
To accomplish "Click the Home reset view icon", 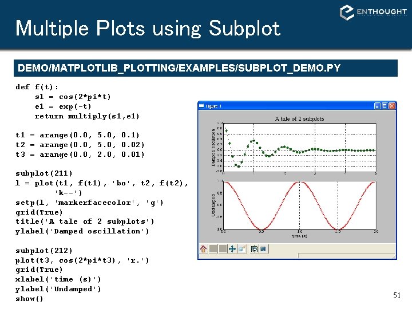I will point(203,248).
